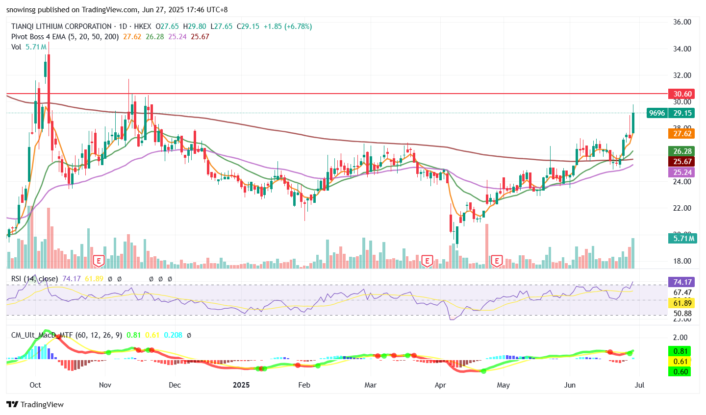Viewport: 706px width, 415px height.
Task: Click the yellow 0.61 value in the MACD legend
Action: point(152,335)
